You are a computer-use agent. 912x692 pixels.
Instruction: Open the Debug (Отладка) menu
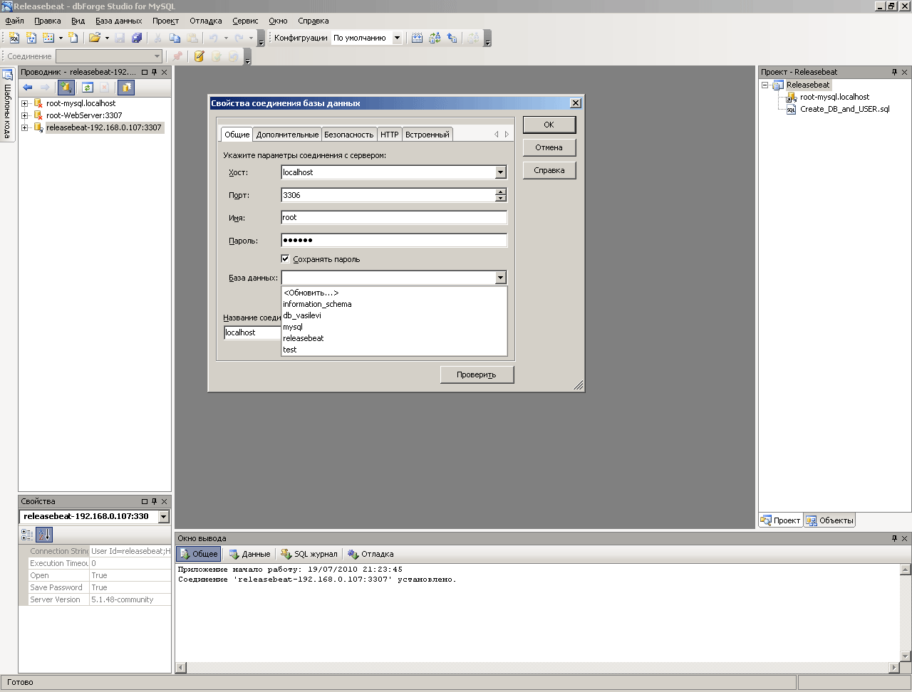pyautogui.click(x=205, y=21)
